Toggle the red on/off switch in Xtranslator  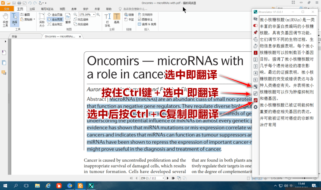(x=255, y=26)
